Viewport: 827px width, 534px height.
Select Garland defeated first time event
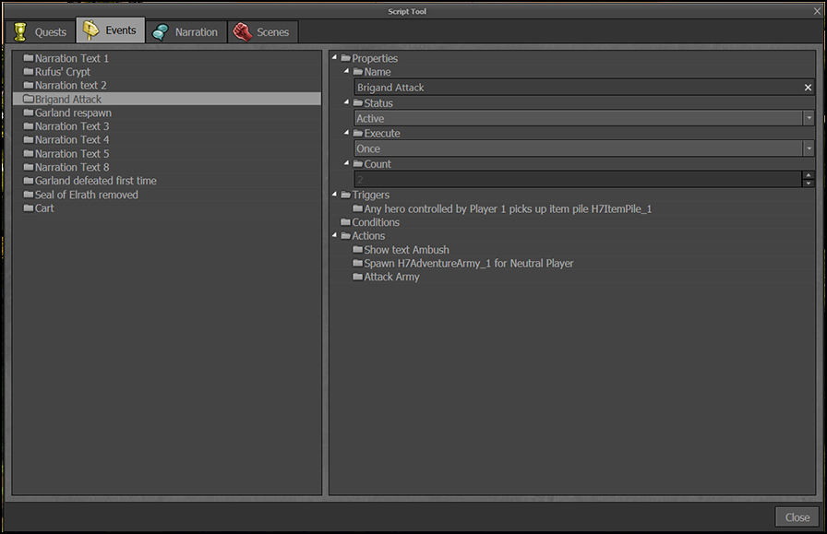(95, 181)
